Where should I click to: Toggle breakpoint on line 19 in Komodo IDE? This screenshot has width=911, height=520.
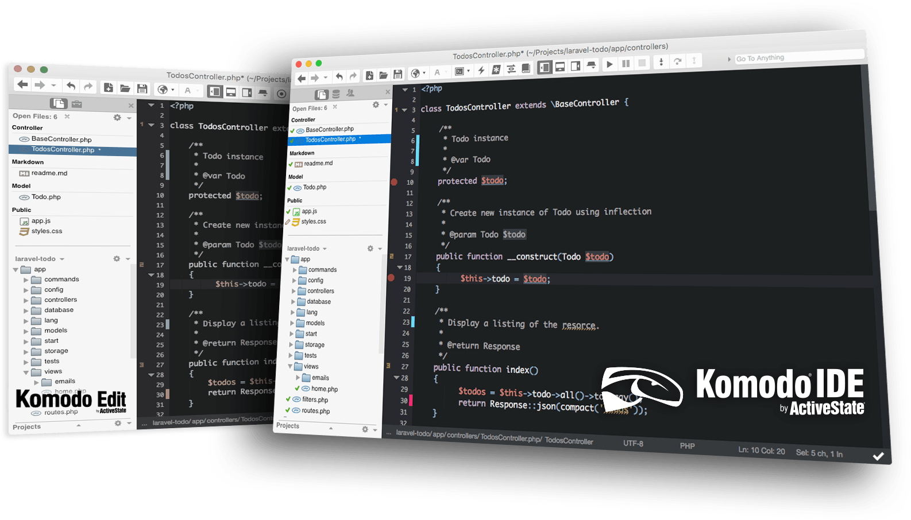point(391,278)
